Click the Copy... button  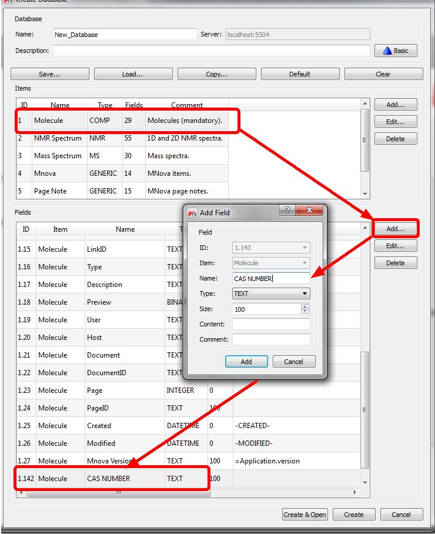click(216, 74)
